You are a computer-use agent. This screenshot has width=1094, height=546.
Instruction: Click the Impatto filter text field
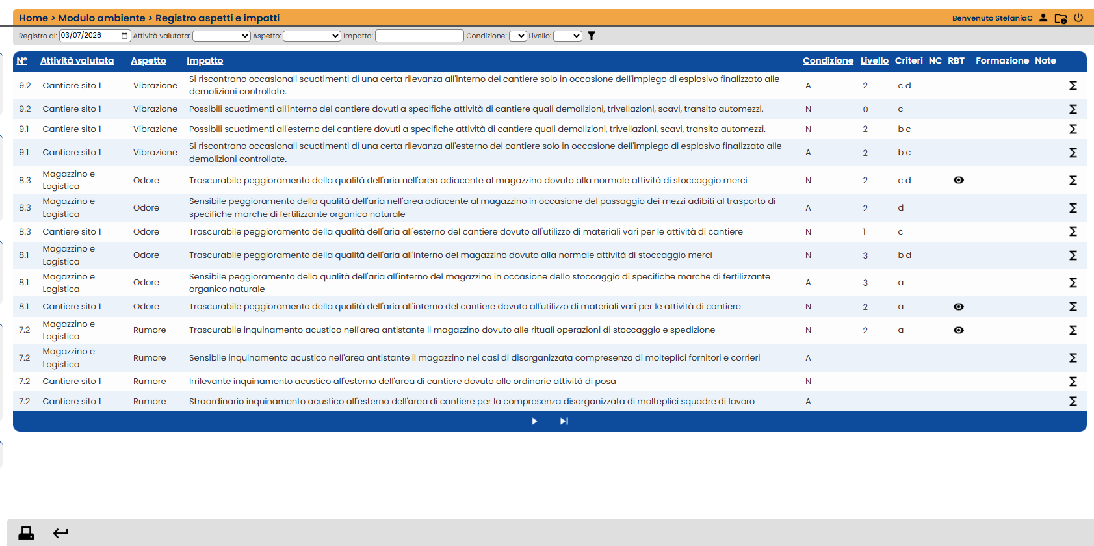(419, 36)
